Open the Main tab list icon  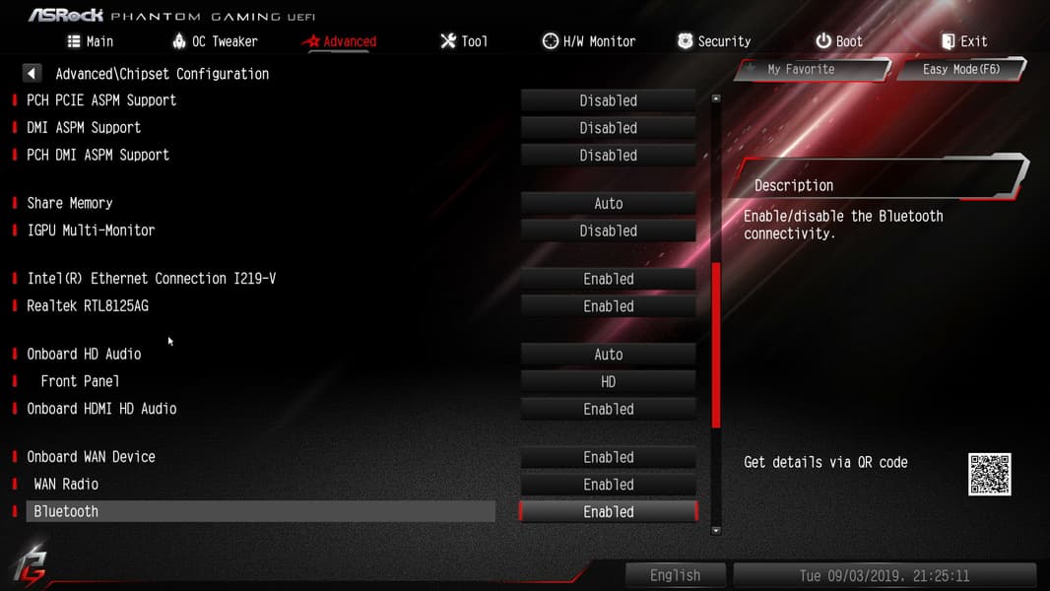(74, 41)
